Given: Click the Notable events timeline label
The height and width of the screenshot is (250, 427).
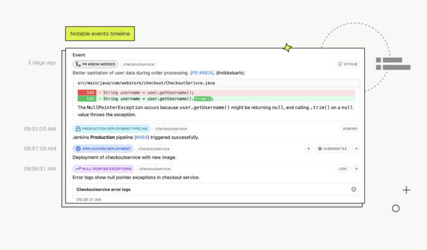Looking at the screenshot, I should [x=100, y=34].
